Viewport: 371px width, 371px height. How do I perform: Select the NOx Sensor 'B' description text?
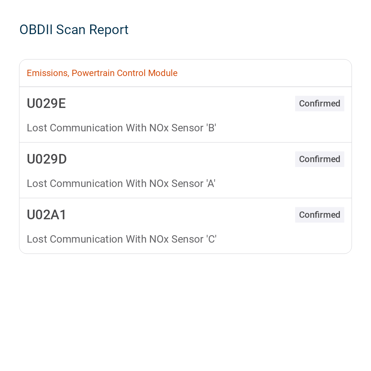click(121, 128)
